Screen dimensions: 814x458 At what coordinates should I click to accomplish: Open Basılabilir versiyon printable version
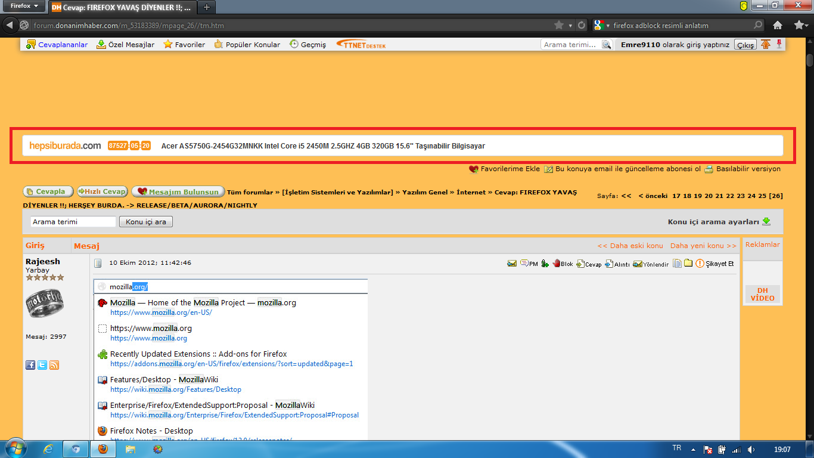coord(742,169)
